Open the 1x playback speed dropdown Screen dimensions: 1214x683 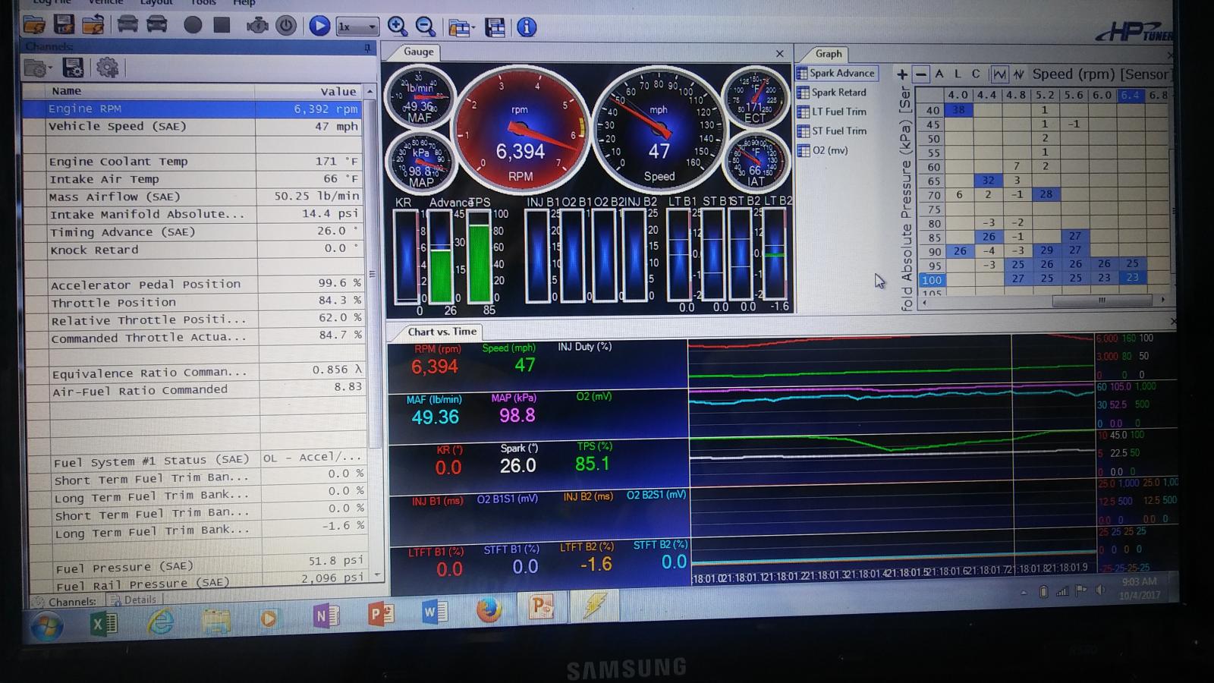pos(357,27)
